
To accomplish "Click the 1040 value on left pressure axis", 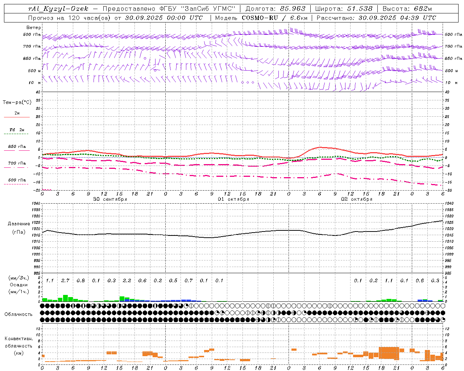I will pyautogui.click(x=36, y=204).
